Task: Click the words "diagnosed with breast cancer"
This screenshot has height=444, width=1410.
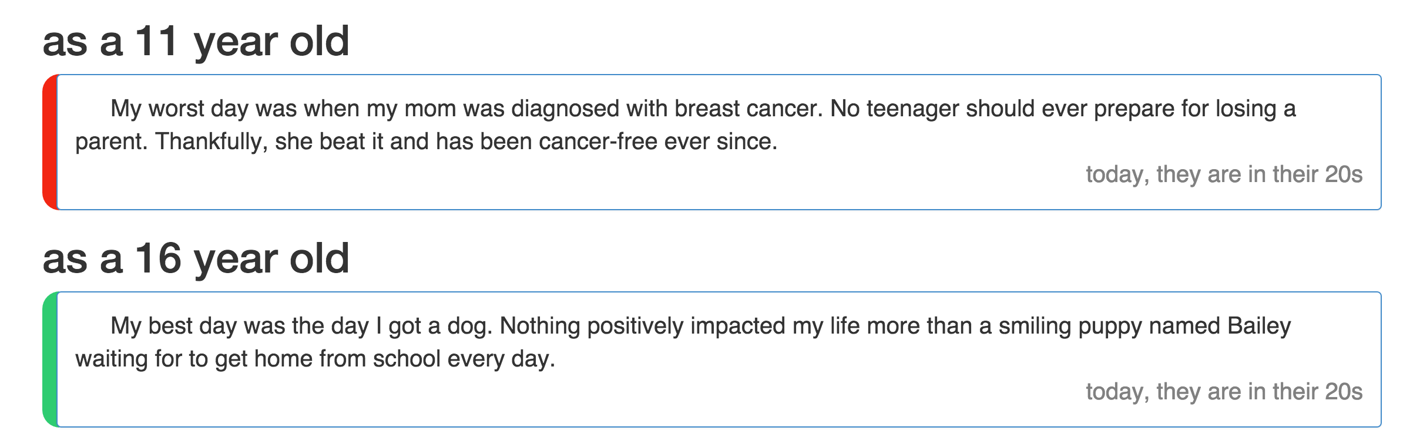Action: [x=667, y=109]
